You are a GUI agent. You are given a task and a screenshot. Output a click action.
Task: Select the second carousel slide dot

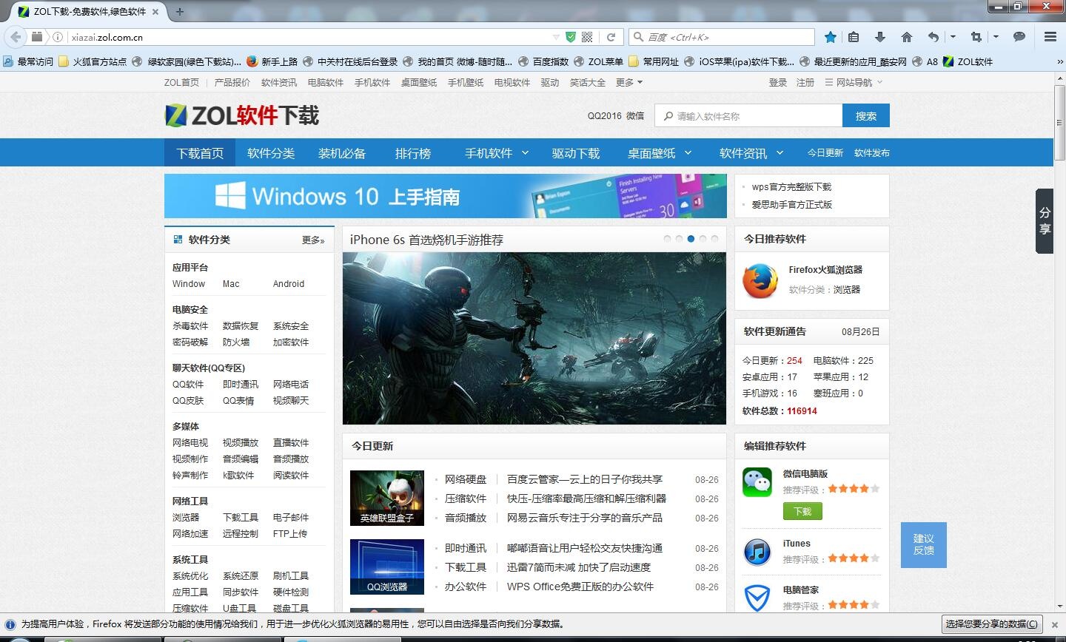coord(679,239)
